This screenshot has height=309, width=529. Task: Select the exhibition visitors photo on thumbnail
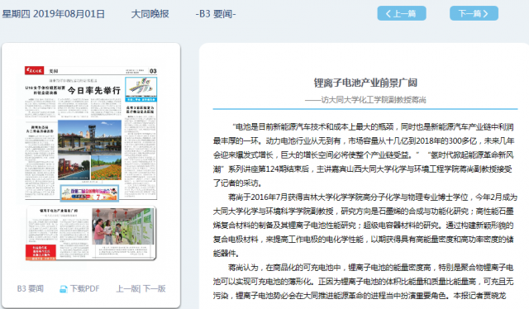123,226
